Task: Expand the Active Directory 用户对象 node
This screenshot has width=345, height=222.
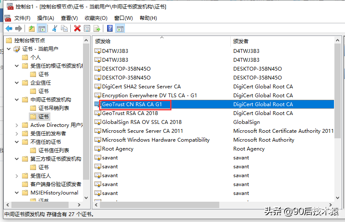Action: [x=17, y=125]
